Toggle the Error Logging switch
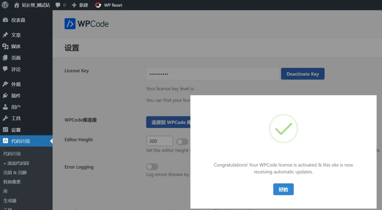The image size is (382, 210). pos(152,167)
